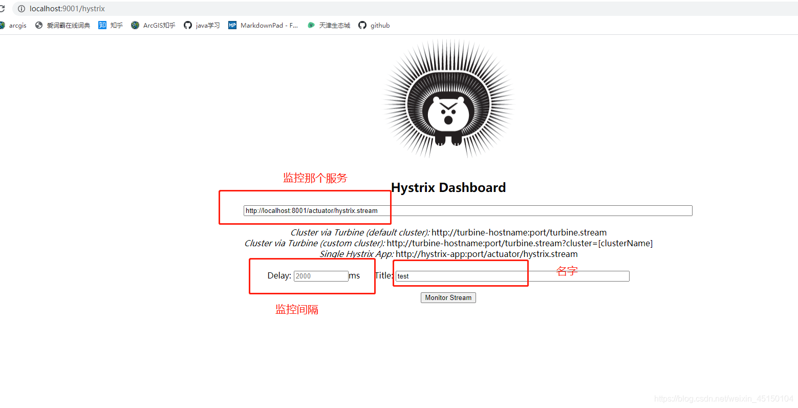Open the 爱词霸在线词典 bookmark
Viewport: 798px width, 408px height.
click(62, 25)
